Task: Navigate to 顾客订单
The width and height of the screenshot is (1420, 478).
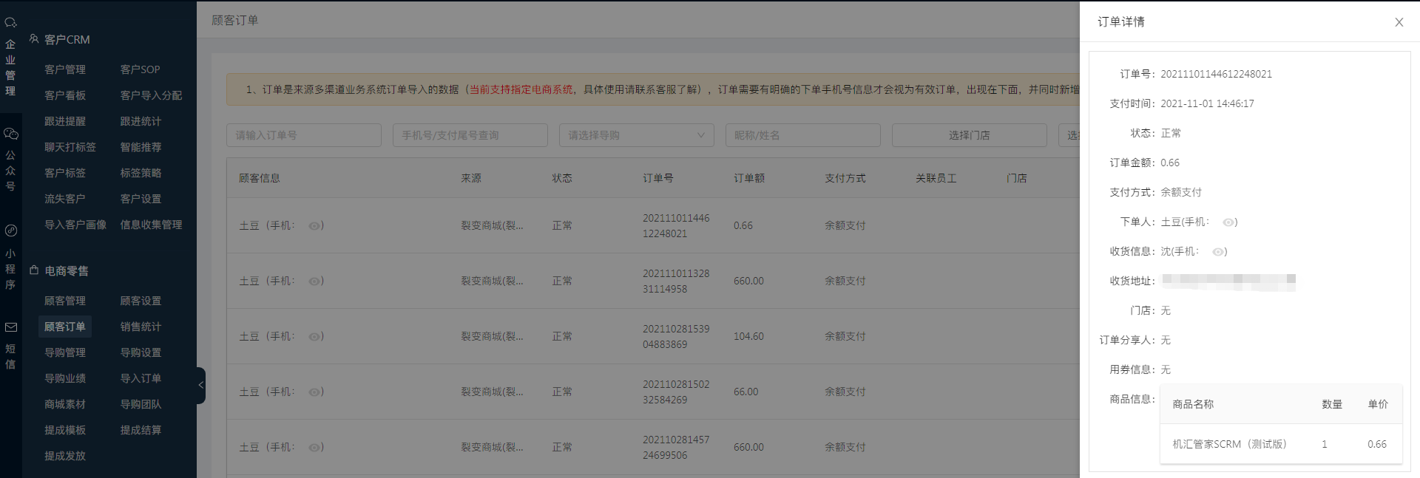Action: (x=65, y=327)
